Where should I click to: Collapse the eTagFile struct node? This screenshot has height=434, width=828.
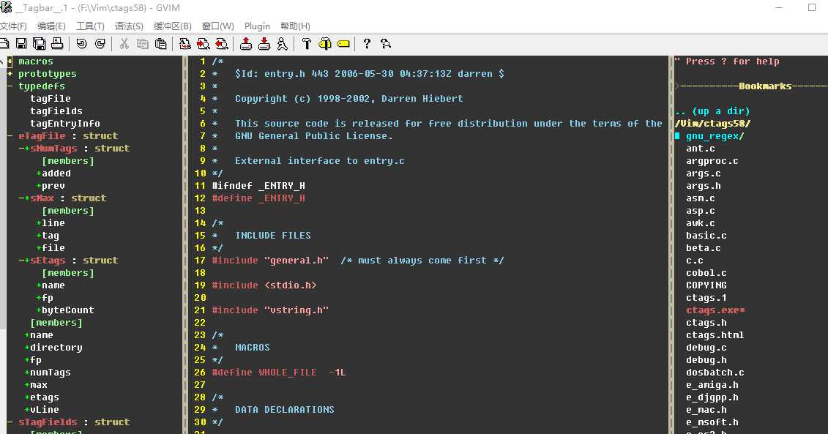pyautogui.click(x=10, y=135)
